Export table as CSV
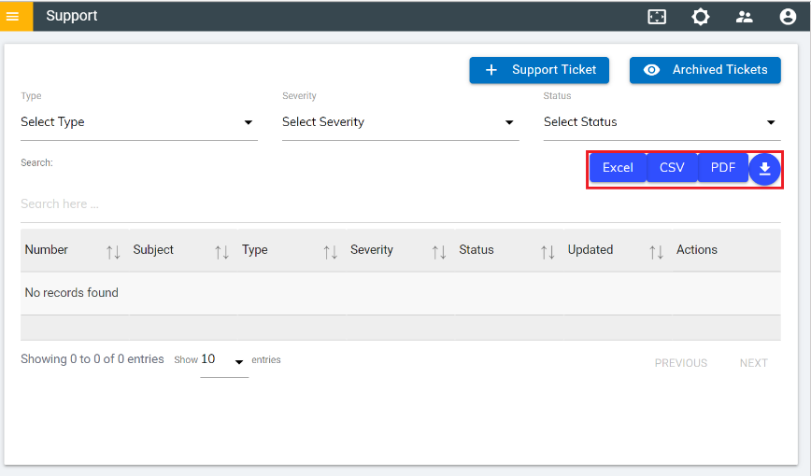The height and width of the screenshot is (476, 811). (x=672, y=168)
